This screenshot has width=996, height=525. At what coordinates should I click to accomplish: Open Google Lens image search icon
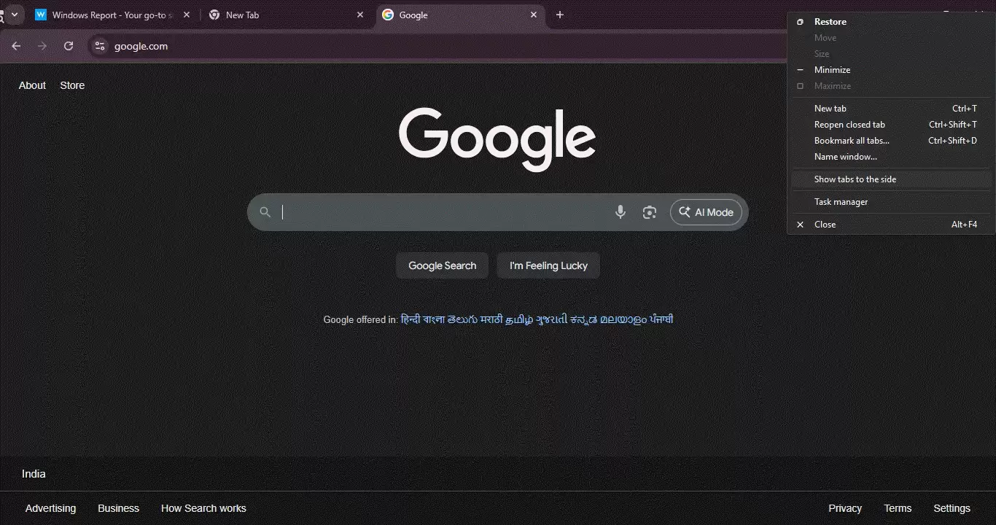tap(650, 212)
